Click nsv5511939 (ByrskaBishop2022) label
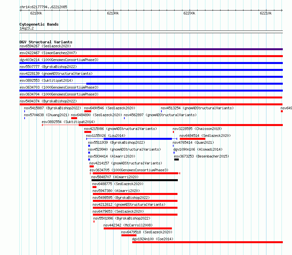Screen dimensions: 292x255 pyautogui.click(x=116, y=142)
